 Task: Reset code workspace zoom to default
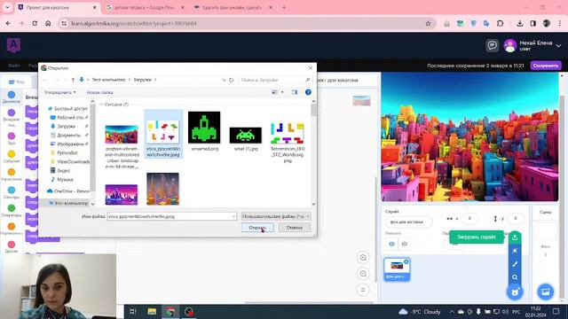pyautogui.click(x=363, y=290)
